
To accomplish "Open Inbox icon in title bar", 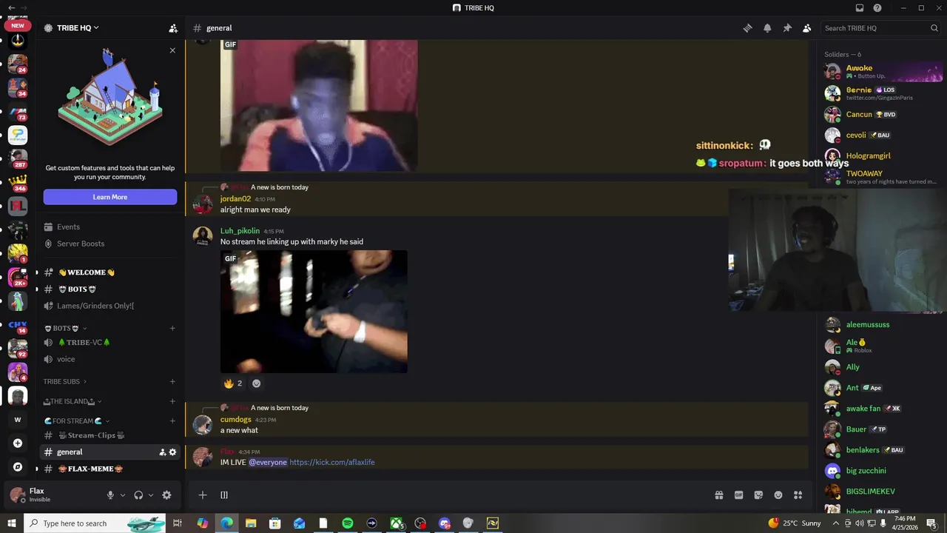I will point(860,8).
